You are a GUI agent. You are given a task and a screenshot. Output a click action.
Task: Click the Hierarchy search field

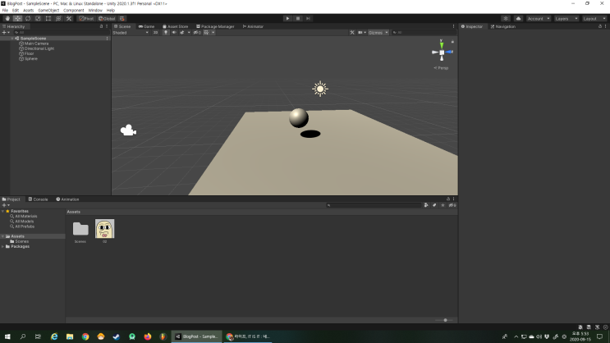tap(60, 33)
